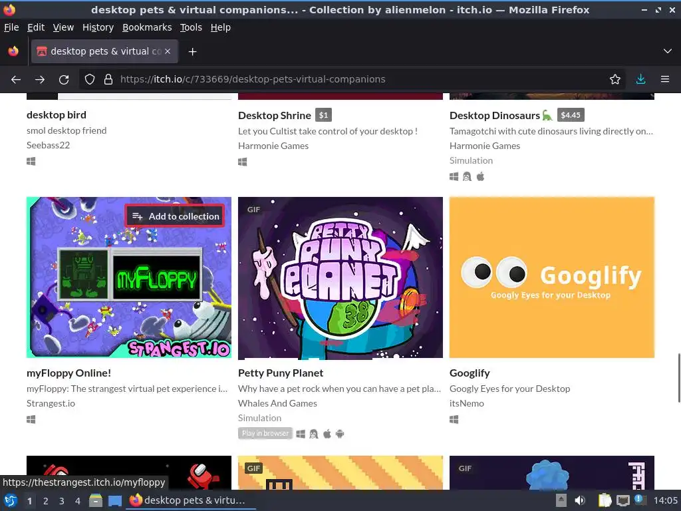Add myFloppy Online to a collection
This screenshot has width=681, height=511.
(x=175, y=216)
